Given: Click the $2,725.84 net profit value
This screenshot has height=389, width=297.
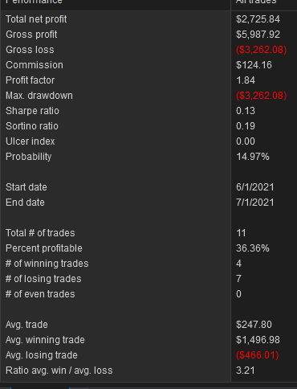Looking at the screenshot, I should (x=258, y=19).
